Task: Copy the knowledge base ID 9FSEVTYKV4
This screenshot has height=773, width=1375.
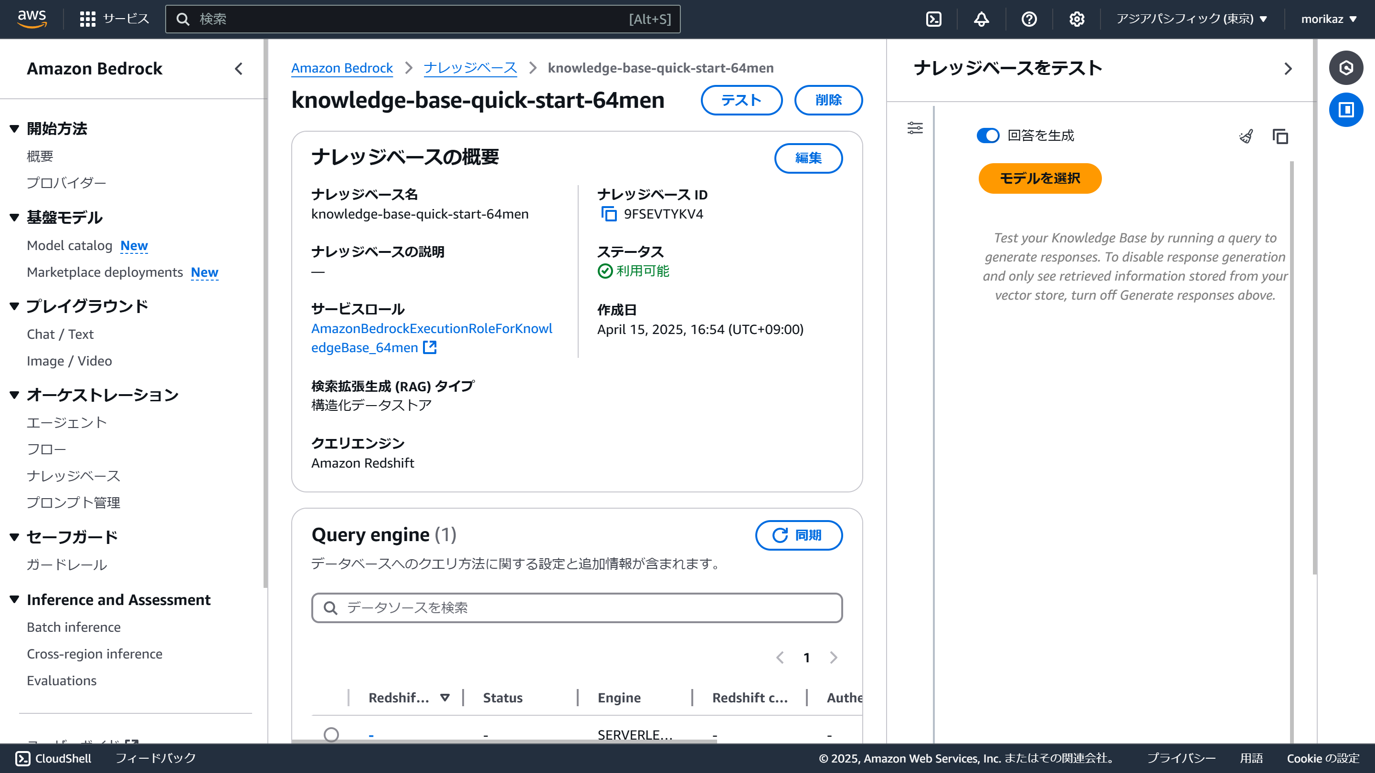Action: click(609, 214)
